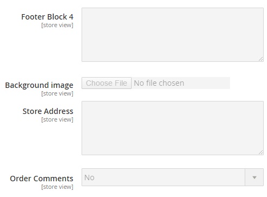
Task: Click [store view] scope under Store Address
Action: [x=57, y=119]
